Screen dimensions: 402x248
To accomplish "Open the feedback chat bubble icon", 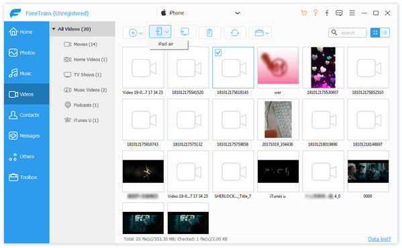I will [x=339, y=13].
